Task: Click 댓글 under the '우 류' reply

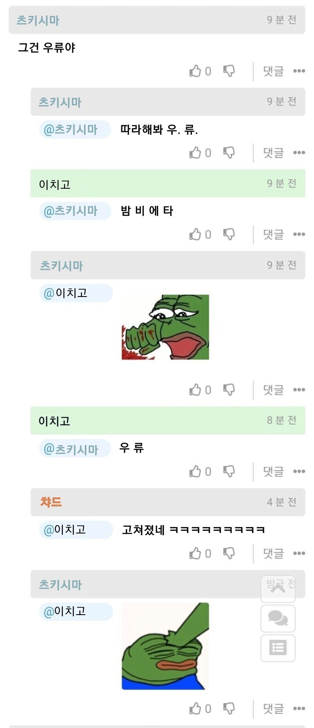Action: (274, 471)
